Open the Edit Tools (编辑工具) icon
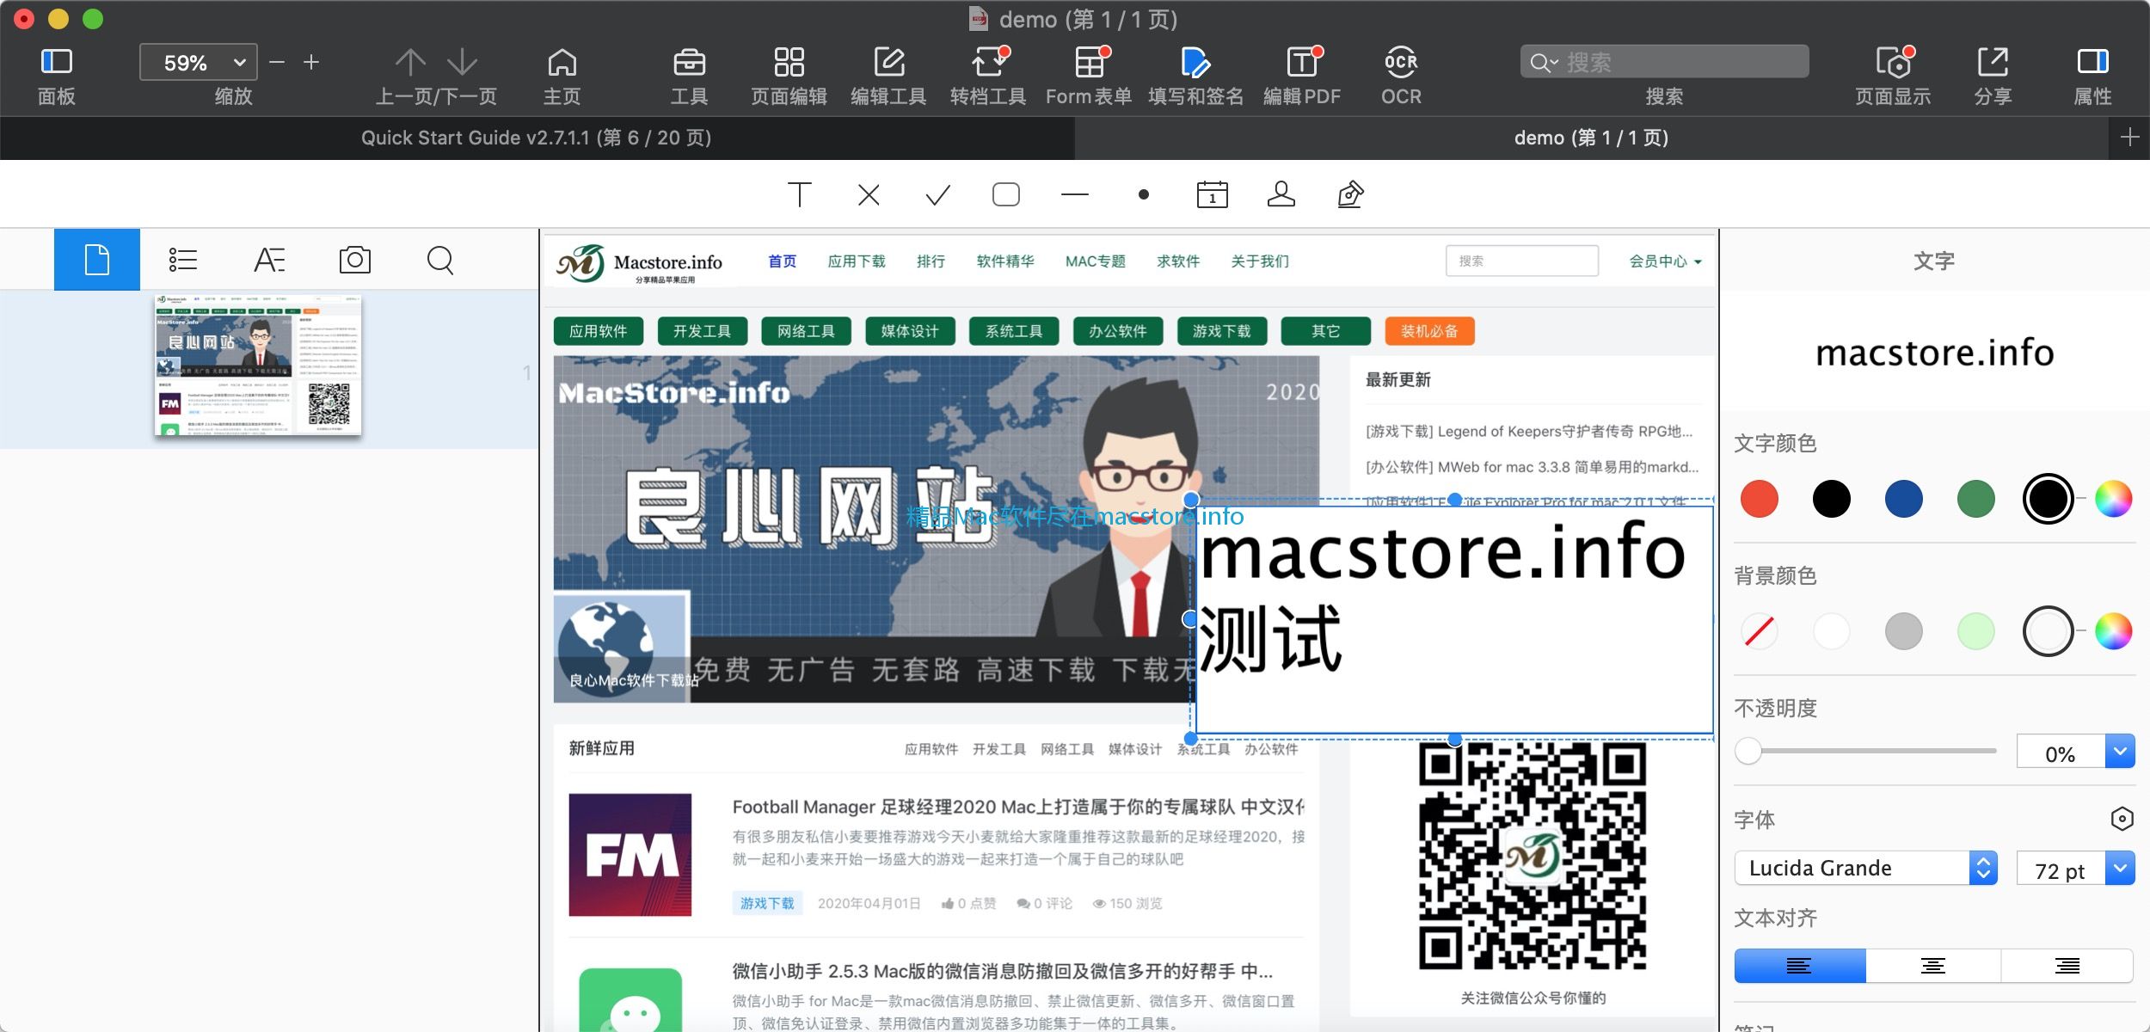The image size is (2150, 1032). 889,62
